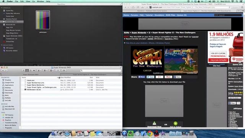
Task: Open Finder arrange-by dropdown
Action: click(x=39, y=71)
